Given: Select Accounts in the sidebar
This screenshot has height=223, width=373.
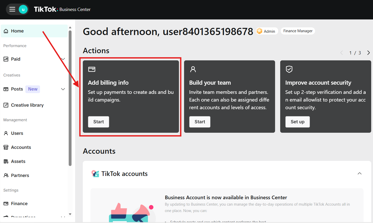Looking at the screenshot, I should coord(21,147).
